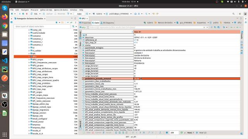The height and width of the screenshot is (139, 248).
Task: Click the parametro_jornada_semanal field label
Action: [x=98, y=79]
